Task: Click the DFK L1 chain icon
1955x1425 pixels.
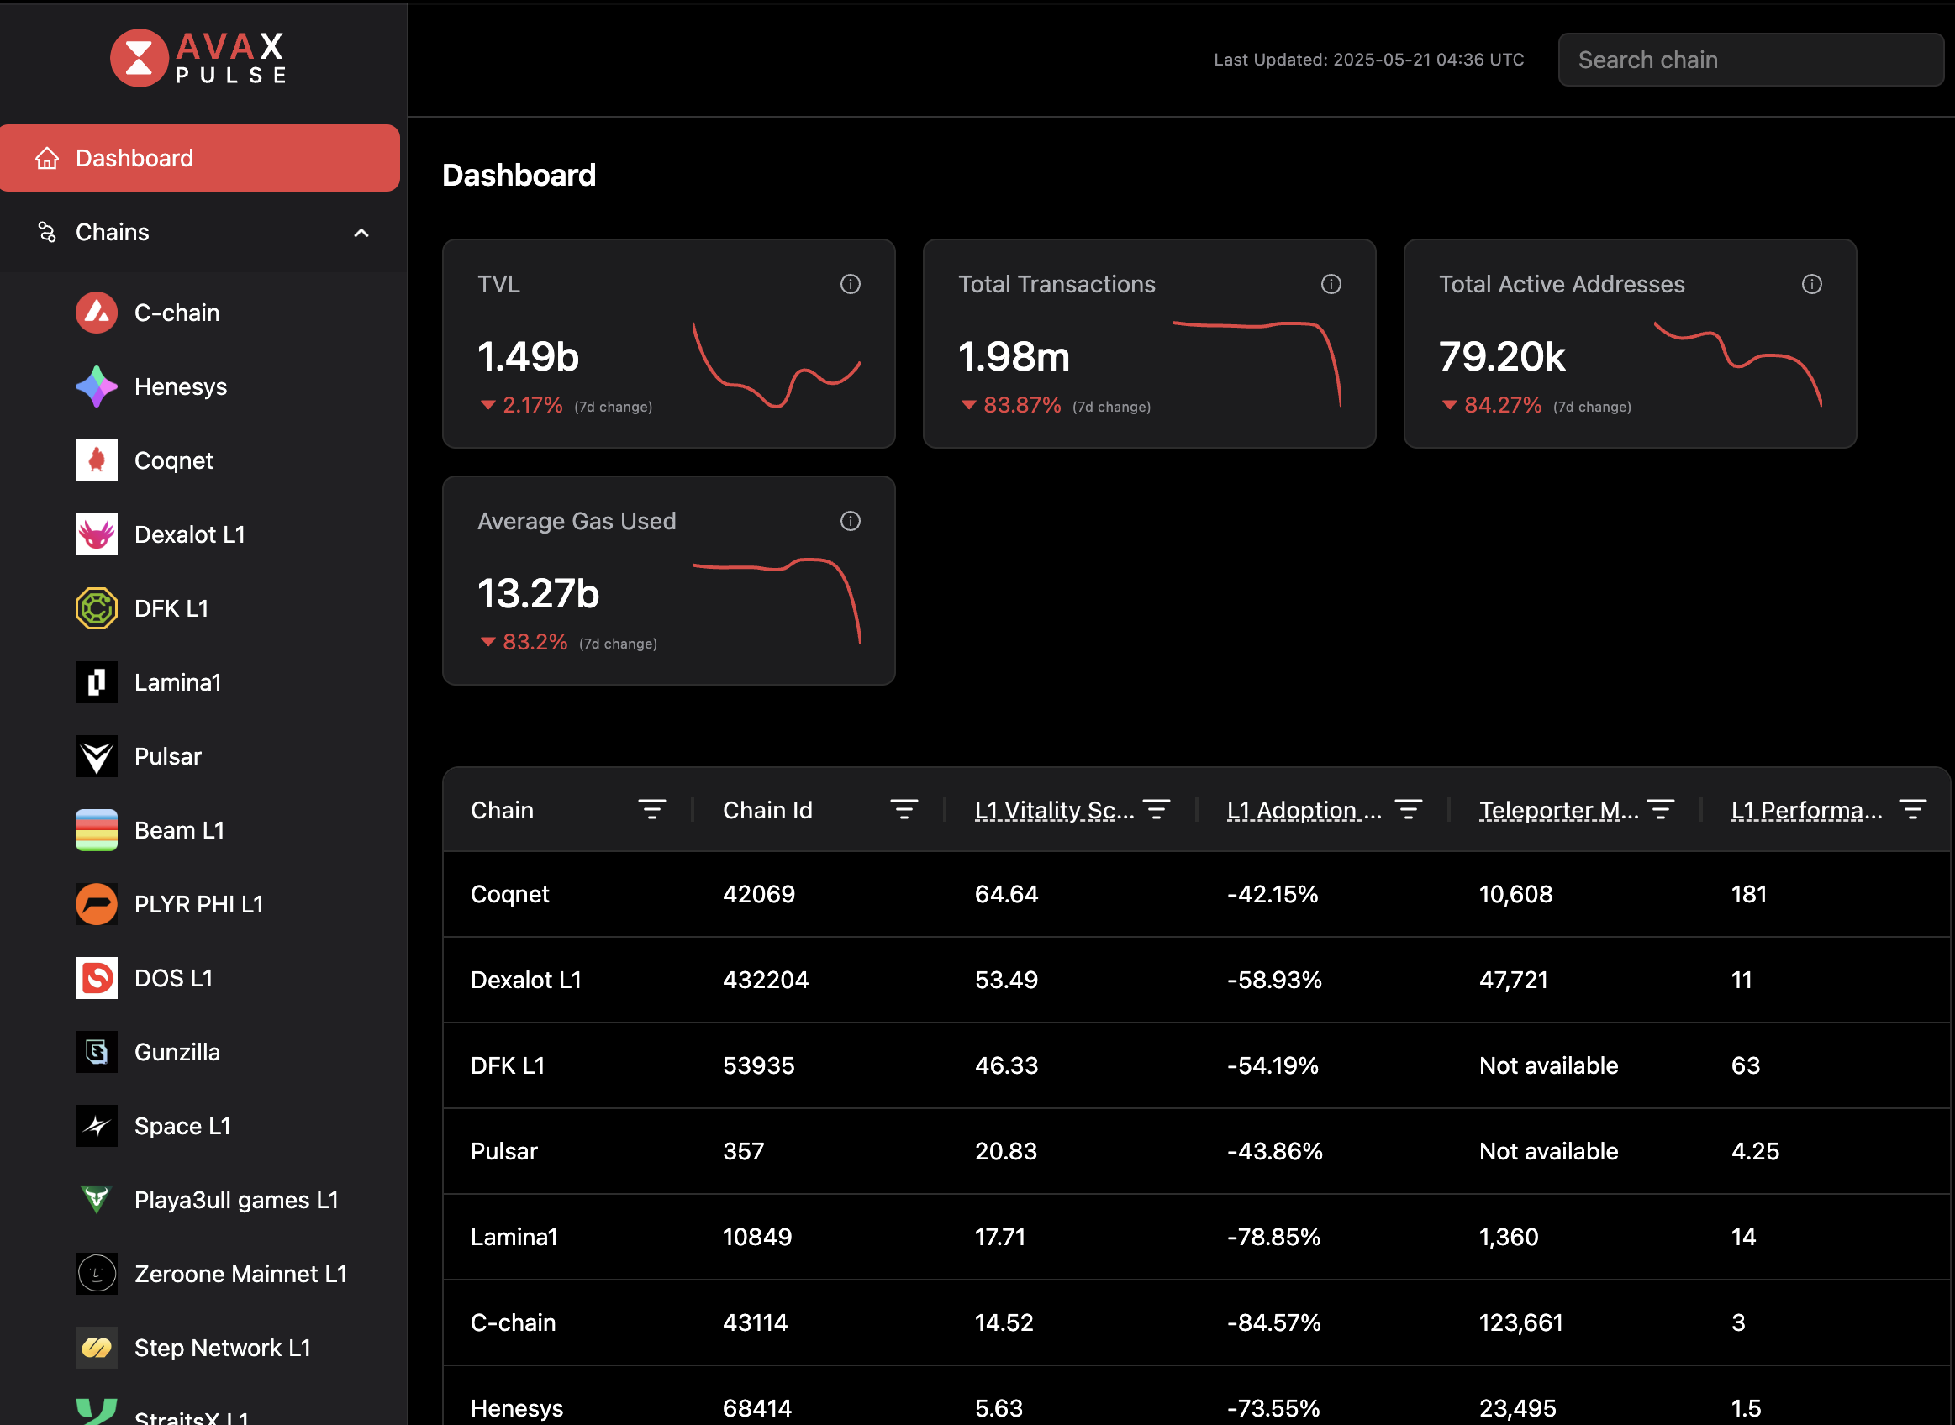Action: 97,608
